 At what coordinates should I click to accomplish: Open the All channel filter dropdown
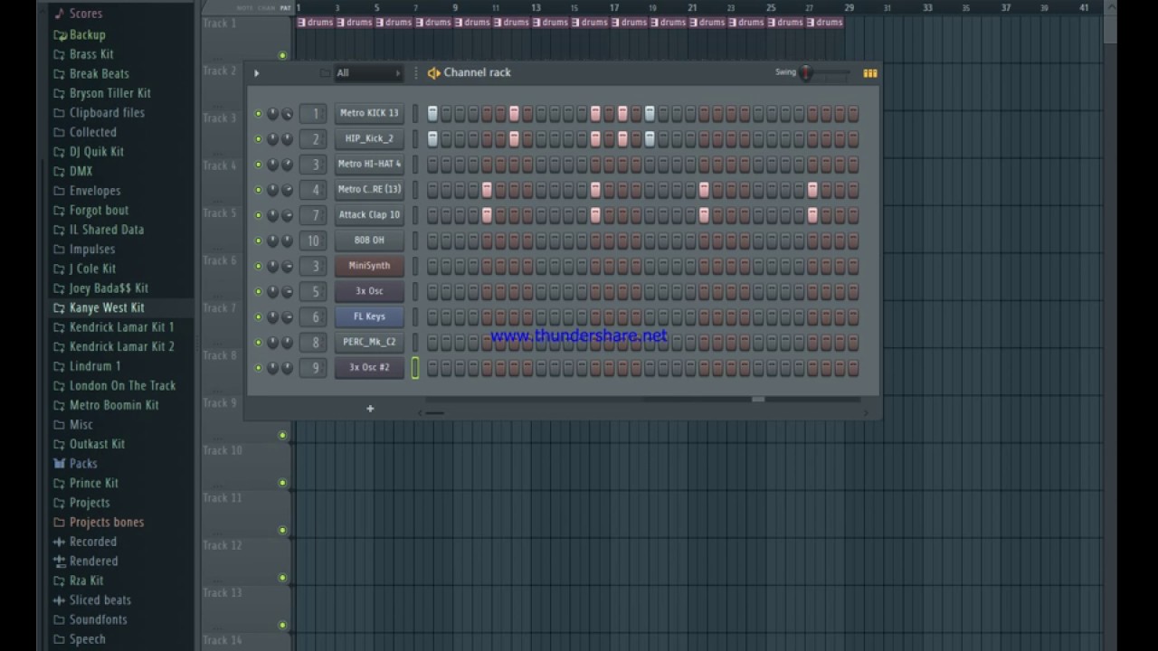tap(368, 73)
